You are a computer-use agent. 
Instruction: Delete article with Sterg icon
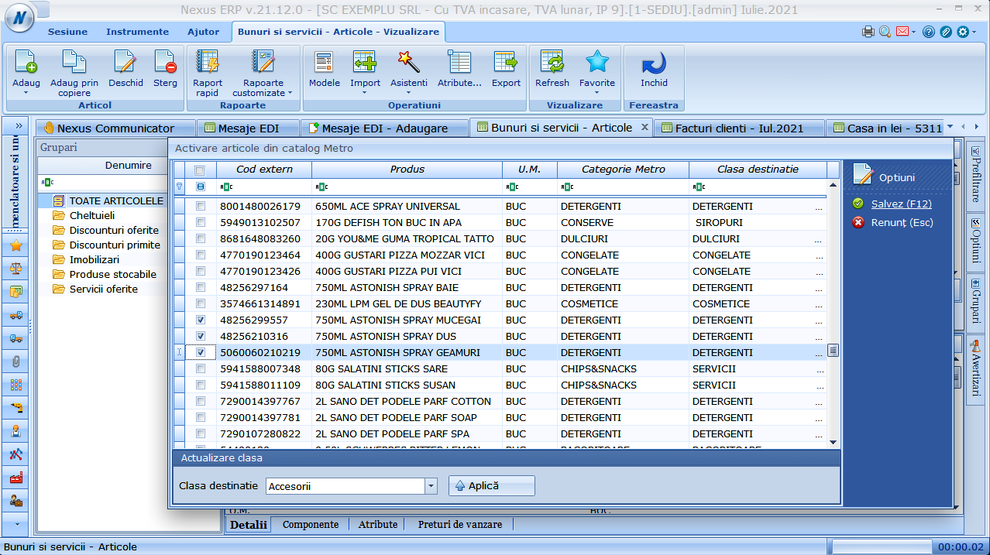[x=165, y=62]
